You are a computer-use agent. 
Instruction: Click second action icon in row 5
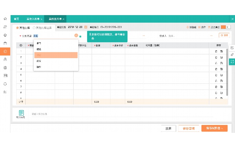tap(221, 75)
